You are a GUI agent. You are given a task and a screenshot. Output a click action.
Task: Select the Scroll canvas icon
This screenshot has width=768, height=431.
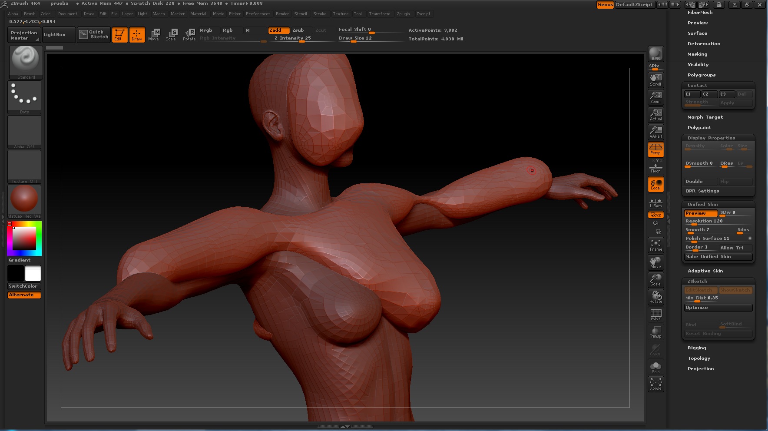655,80
